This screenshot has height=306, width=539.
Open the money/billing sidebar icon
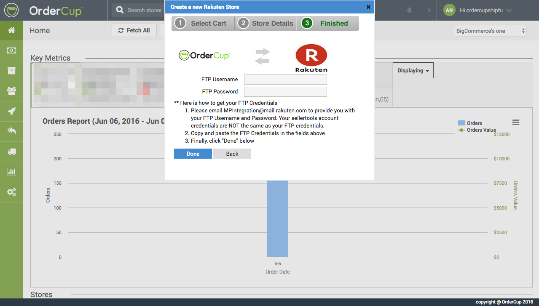[x=11, y=51]
